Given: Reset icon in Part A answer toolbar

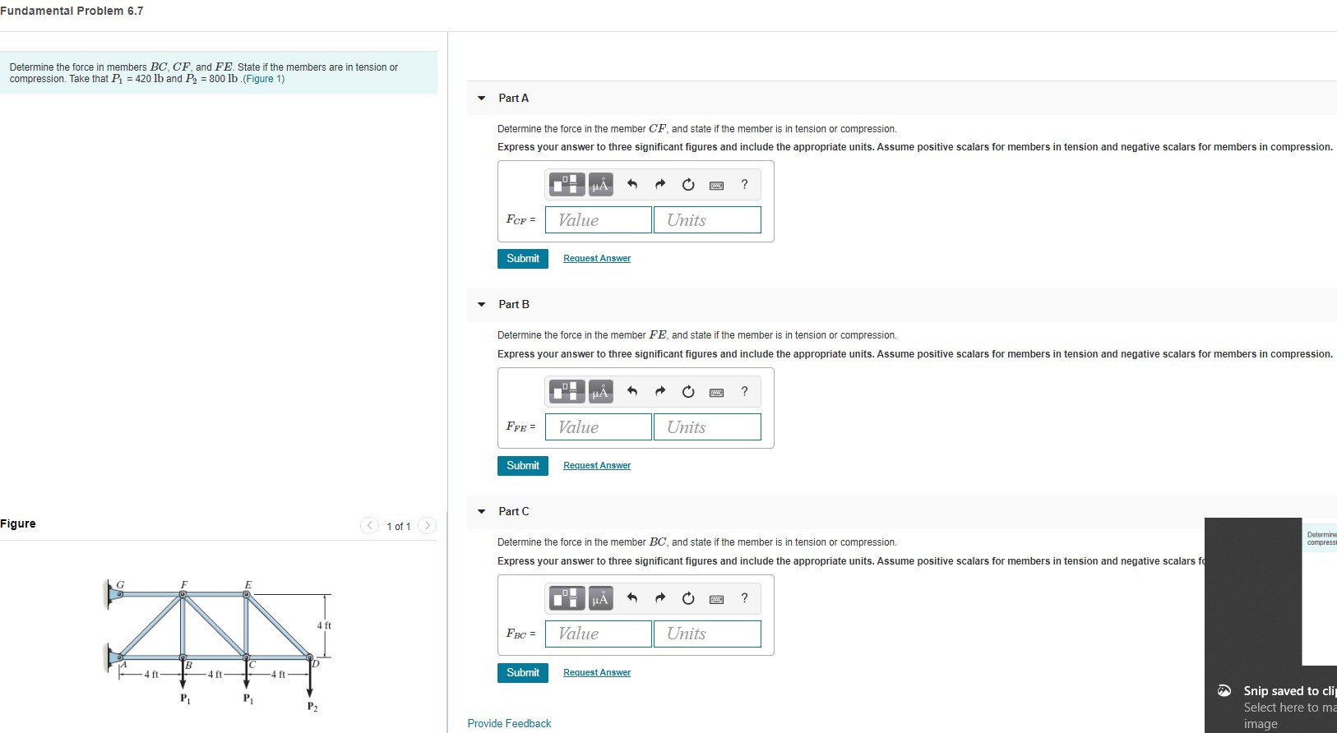Looking at the screenshot, I should click(688, 184).
